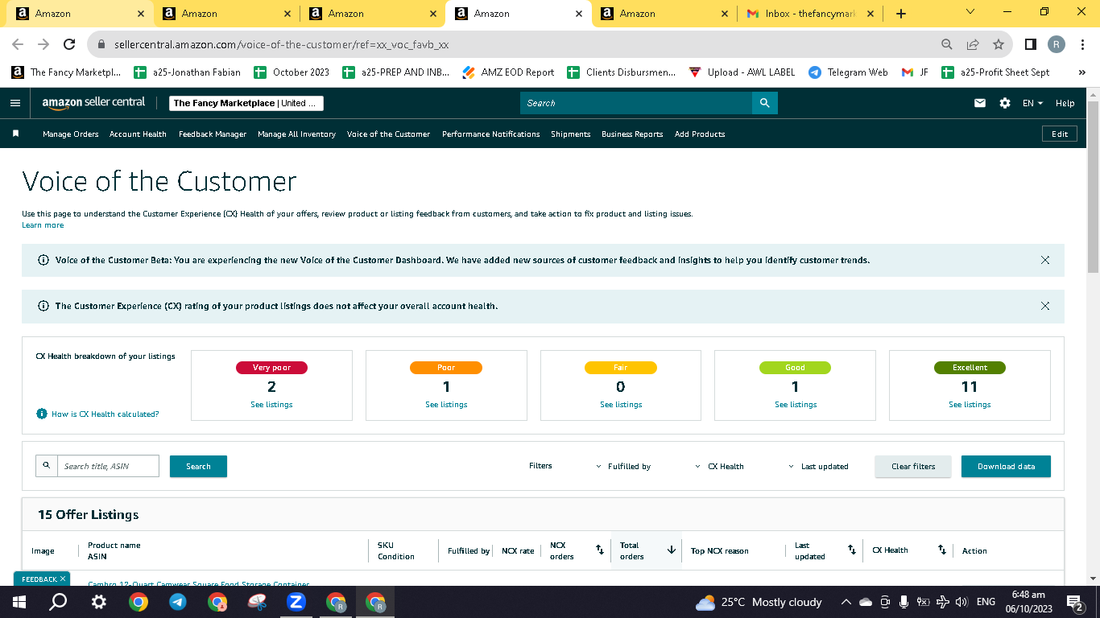Go back with browser back arrow
Image resolution: width=1100 pixels, height=618 pixels.
click(x=18, y=45)
